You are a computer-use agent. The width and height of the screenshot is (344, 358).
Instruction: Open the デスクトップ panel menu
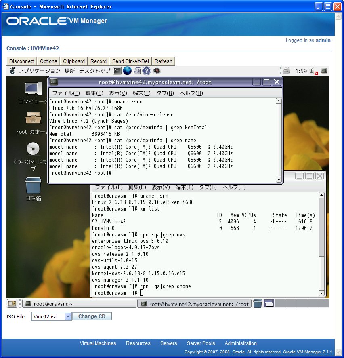point(95,71)
